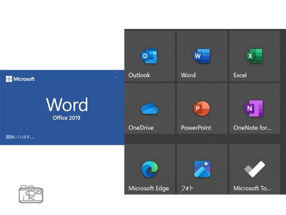Click the Microsoft logo on splash screen
The width and height of the screenshot is (286, 215).
coord(20,79)
